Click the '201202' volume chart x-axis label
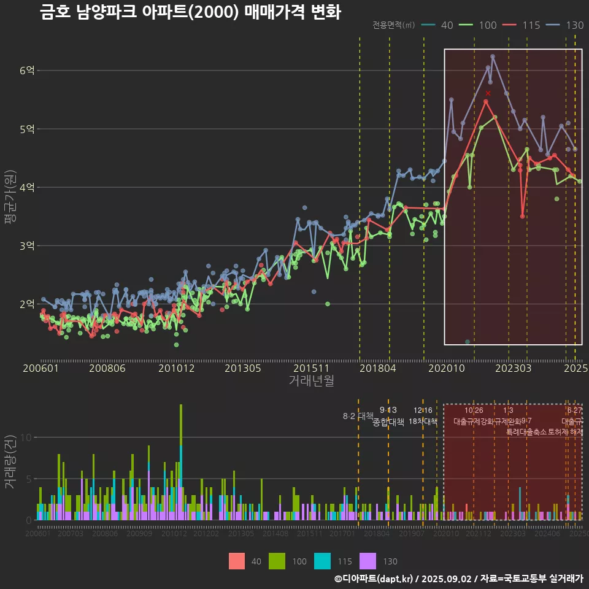The width and height of the screenshot is (589, 589). [206, 533]
